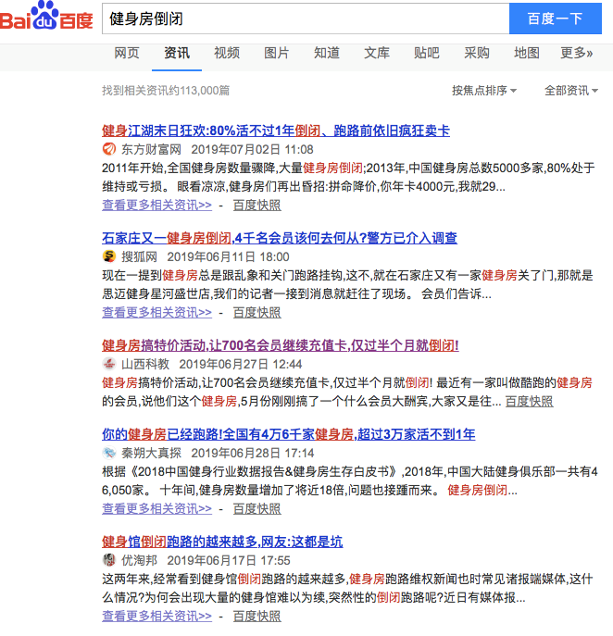
Task: Click the 搜狐网 source icon
Action: (x=108, y=256)
